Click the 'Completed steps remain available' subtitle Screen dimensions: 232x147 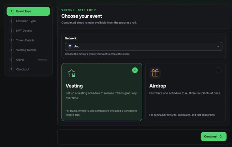click(99, 23)
